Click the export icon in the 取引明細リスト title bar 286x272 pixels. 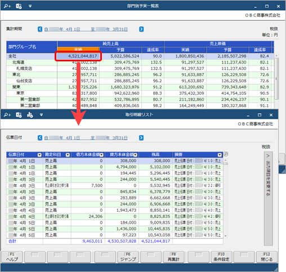tap(19, 115)
